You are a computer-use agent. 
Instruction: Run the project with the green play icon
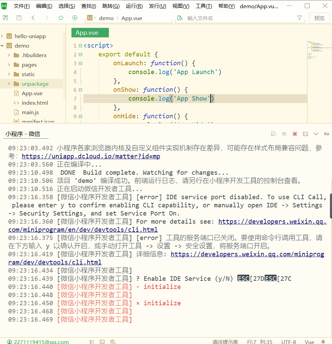tap(74, 18)
